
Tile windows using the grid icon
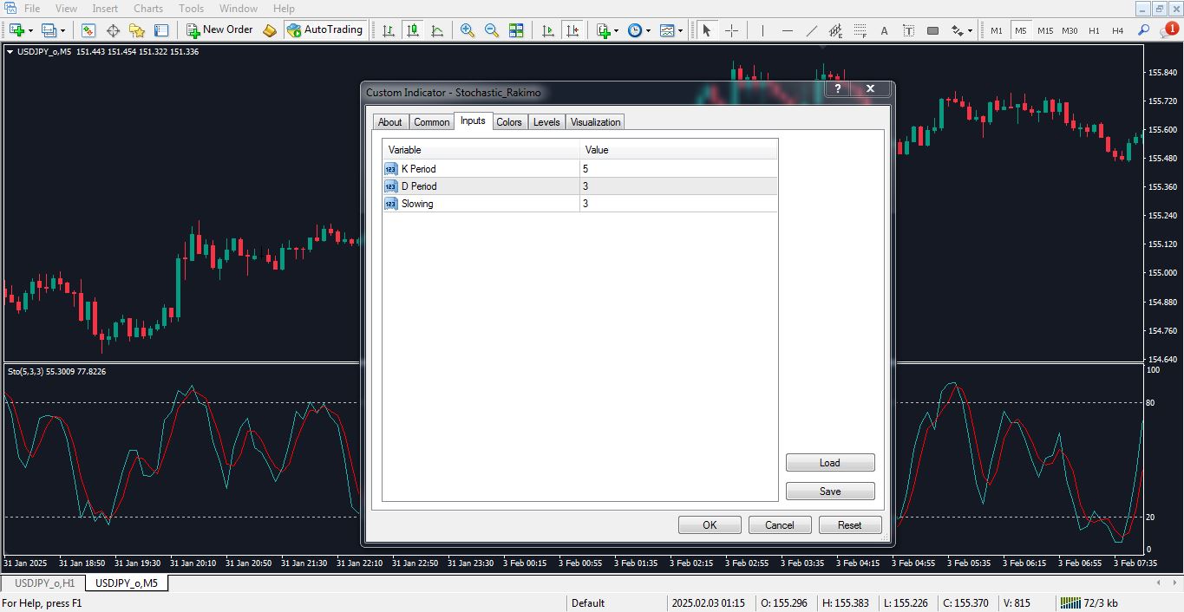516,30
